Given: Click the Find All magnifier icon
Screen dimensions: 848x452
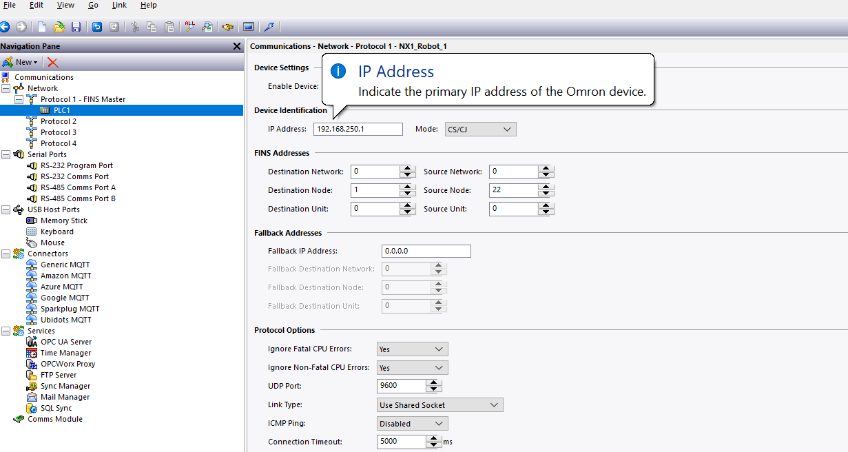Looking at the screenshot, I should point(190,27).
